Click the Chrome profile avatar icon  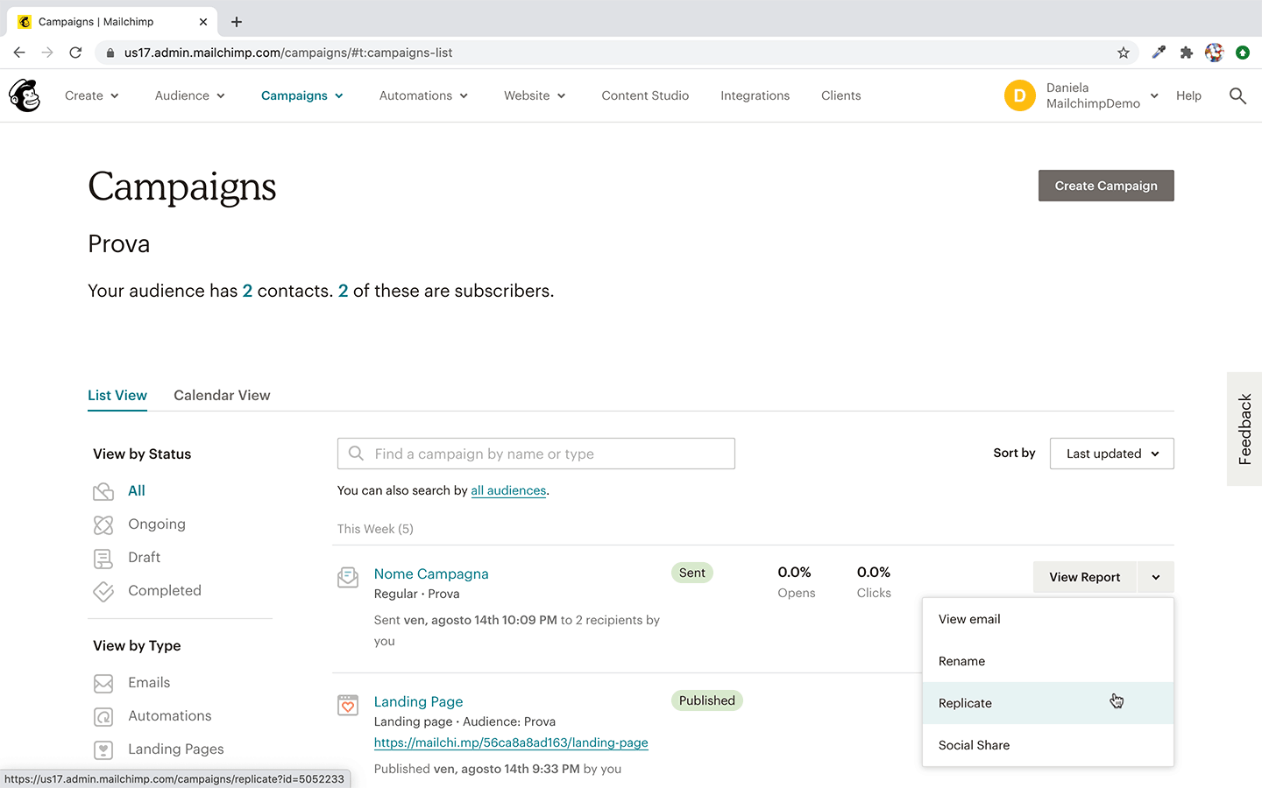[1215, 53]
